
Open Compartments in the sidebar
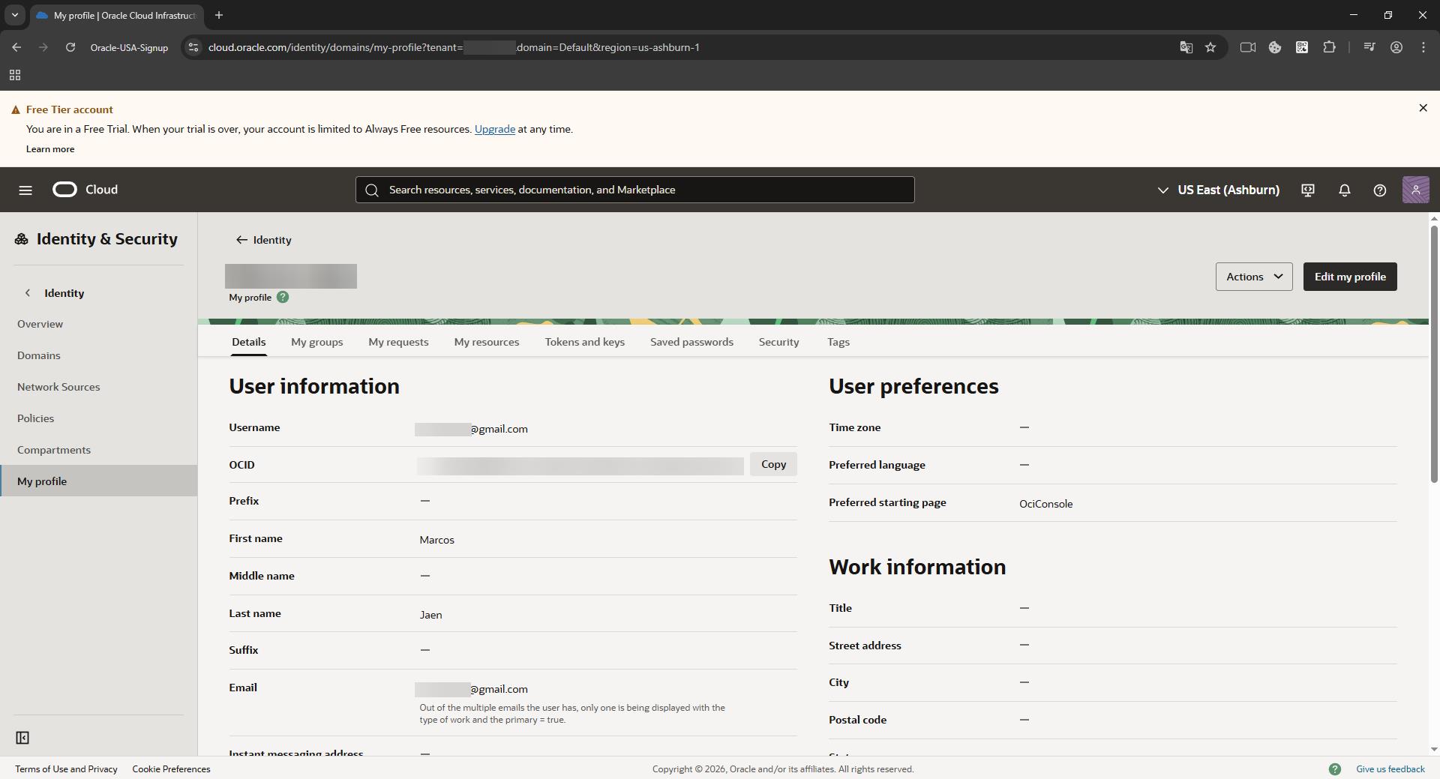(54, 450)
